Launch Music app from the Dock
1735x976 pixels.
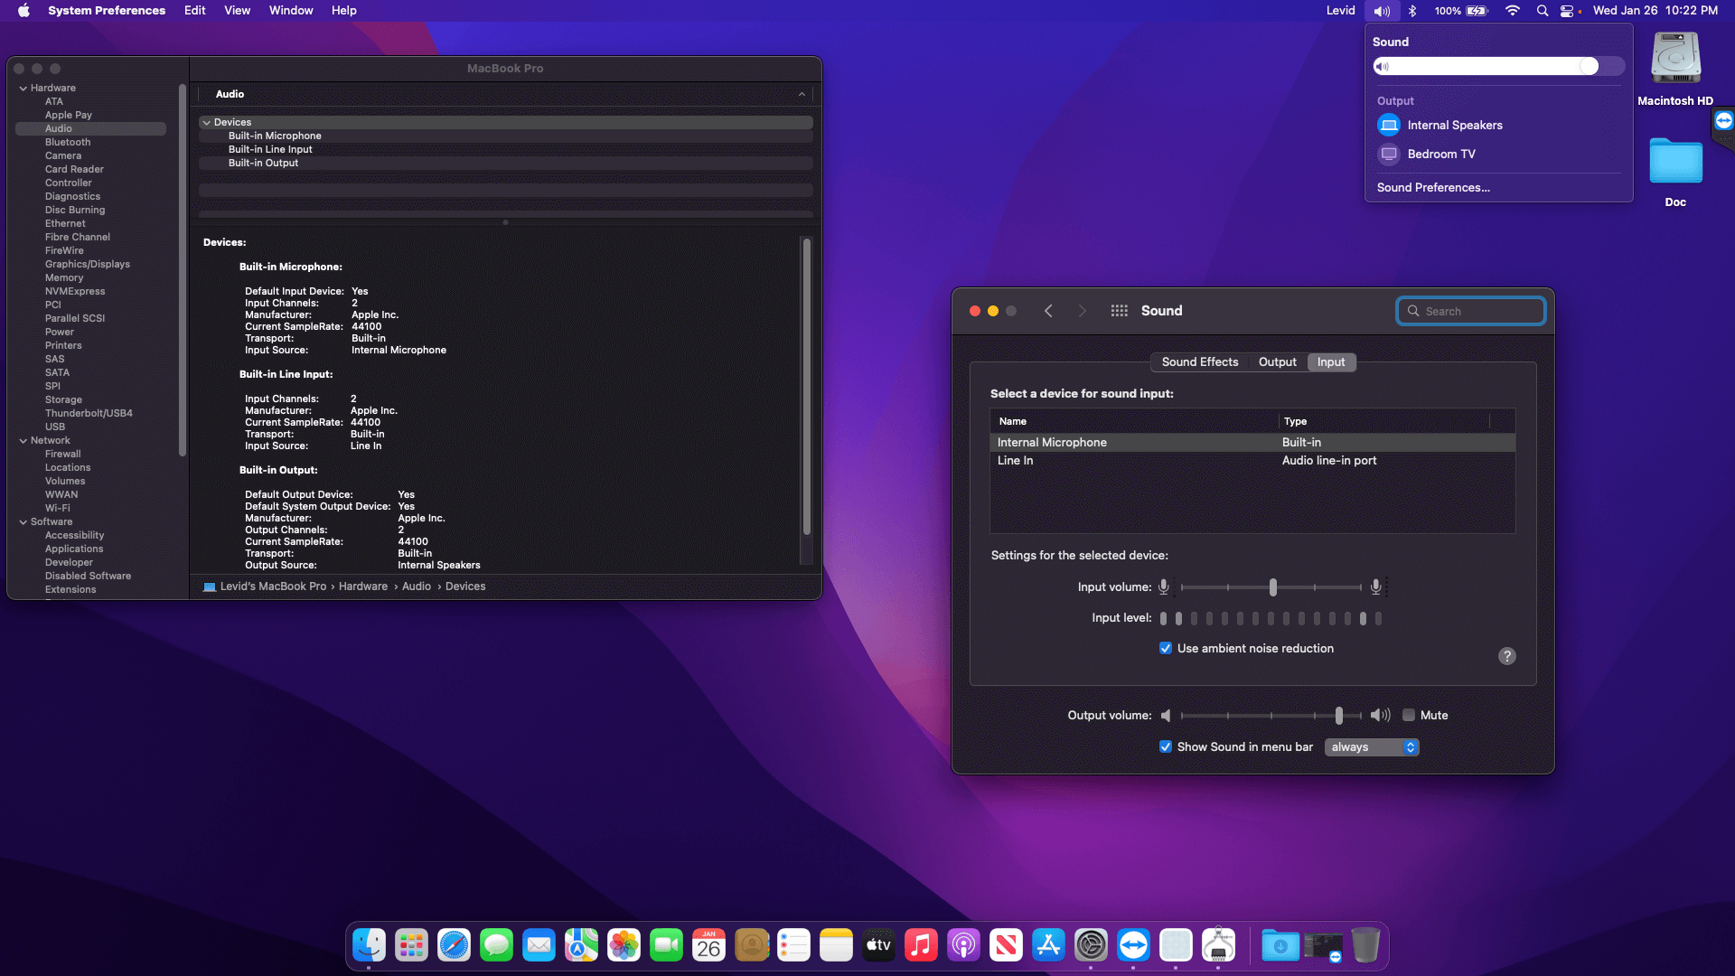[921, 945]
